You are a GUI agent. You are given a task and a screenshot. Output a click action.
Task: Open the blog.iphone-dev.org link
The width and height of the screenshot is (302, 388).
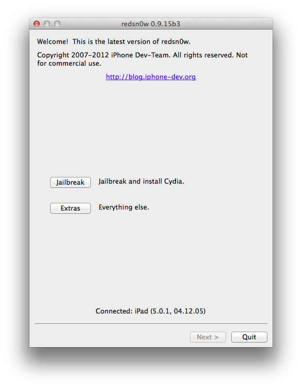coord(151,77)
